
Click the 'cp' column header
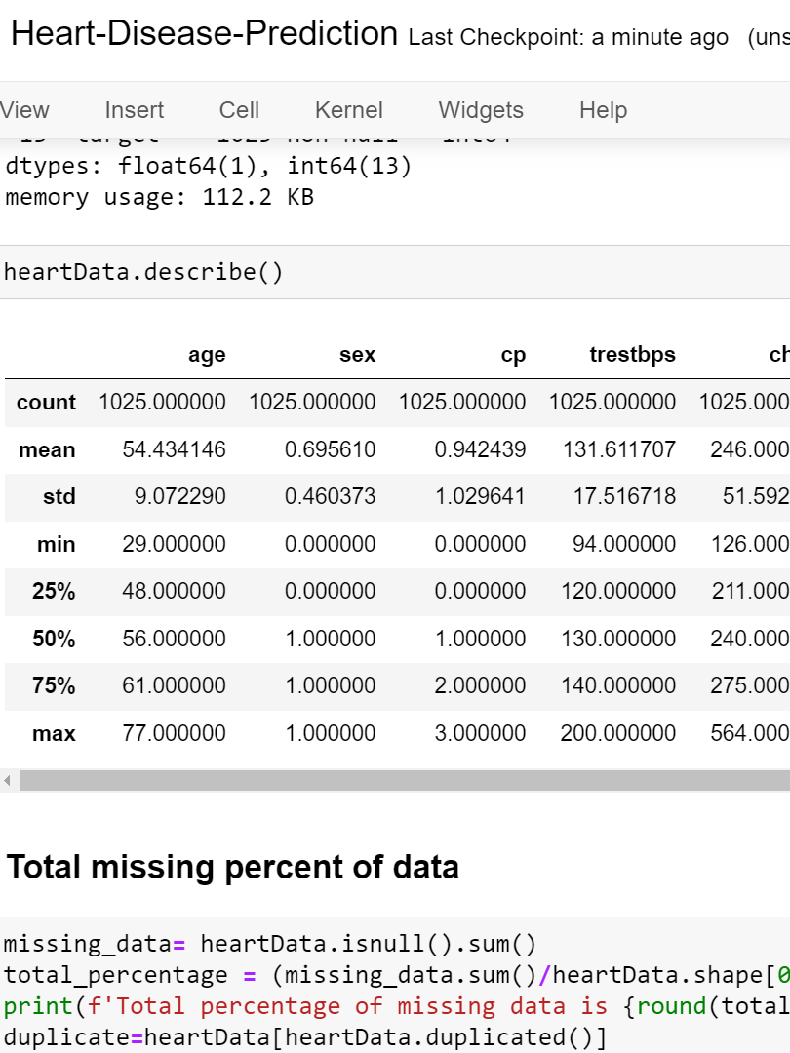click(513, 355)
